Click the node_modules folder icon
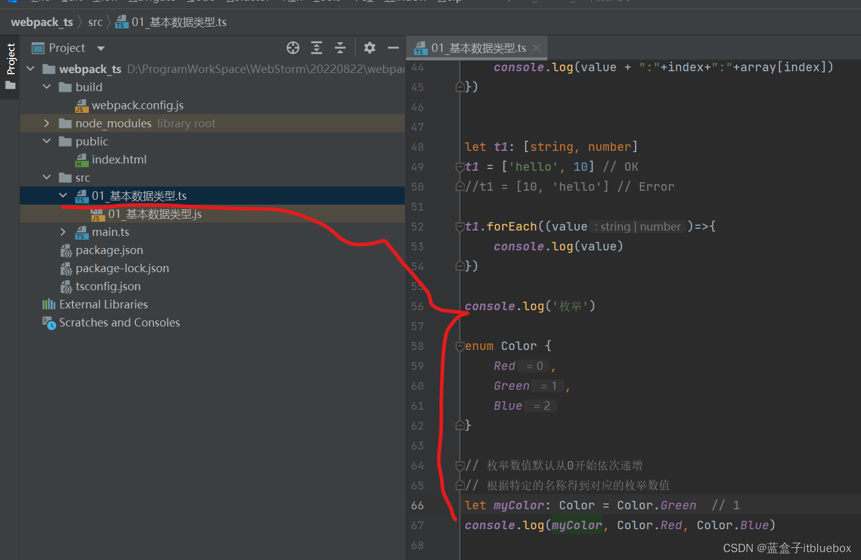This screenshot has width=861, height=560. tap(65, 123)
